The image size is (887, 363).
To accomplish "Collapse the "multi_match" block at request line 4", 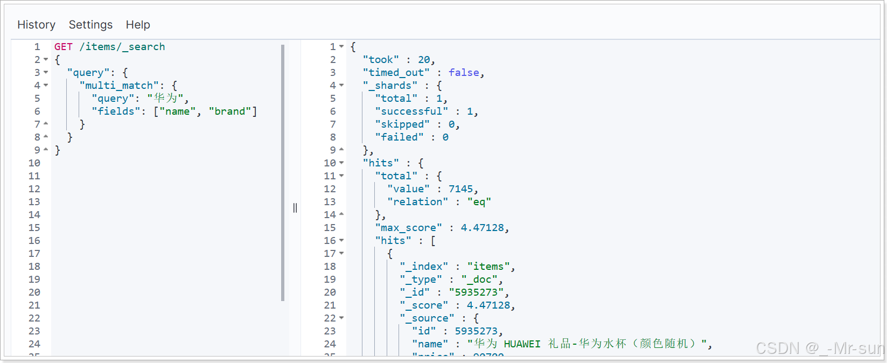I will [x=46, y=86].
